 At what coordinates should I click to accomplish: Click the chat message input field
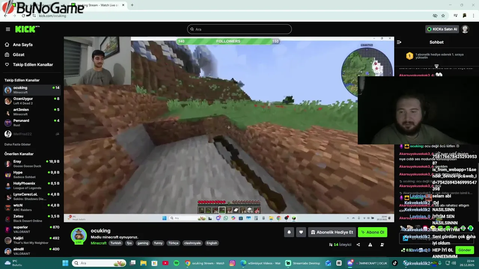pyautogui.click(x=436, y=238)
